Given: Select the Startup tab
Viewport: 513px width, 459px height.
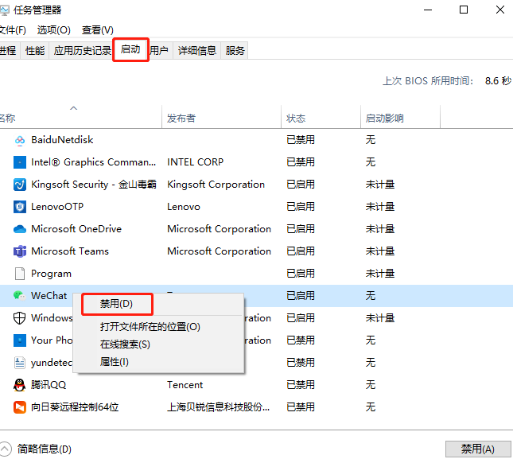Looking at the screenshot, I should pyautogui.click(x=130, y=49).
